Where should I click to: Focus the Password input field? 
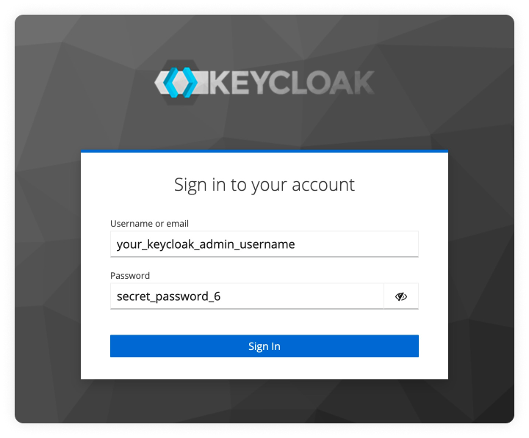(247, 296)
